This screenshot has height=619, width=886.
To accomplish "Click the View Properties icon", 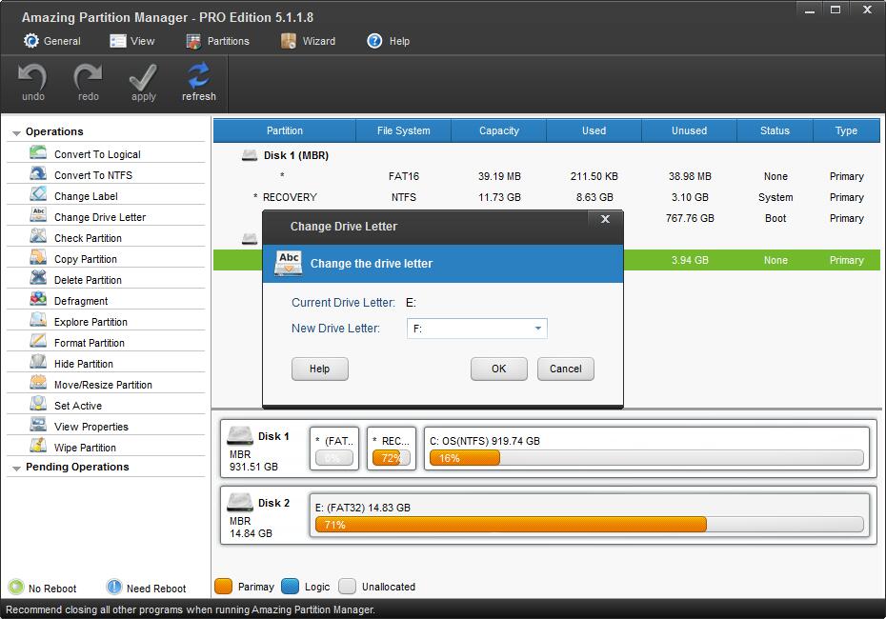I will tap(38, 425).
